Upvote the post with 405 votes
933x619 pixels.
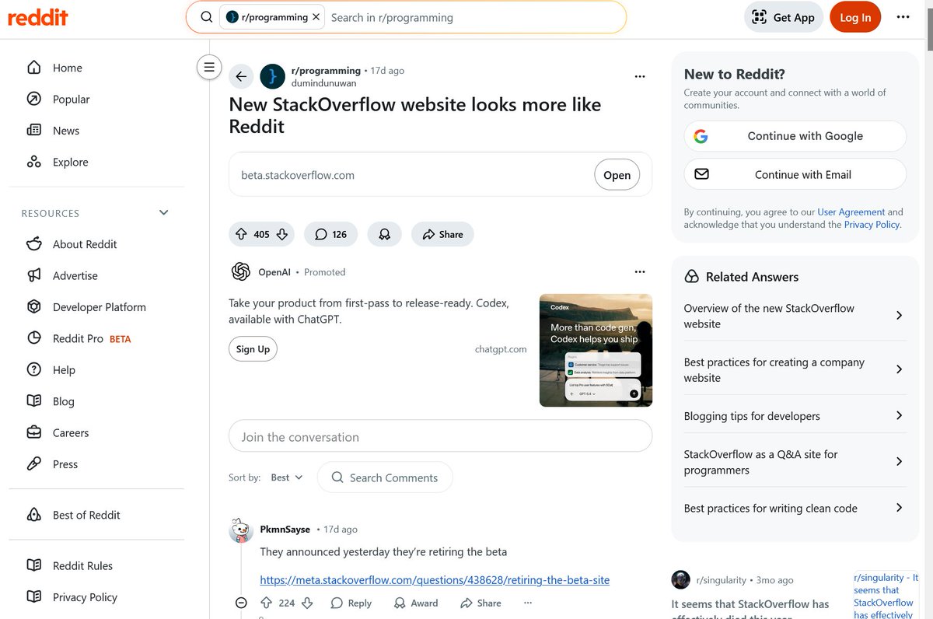[x=241, y=234]
